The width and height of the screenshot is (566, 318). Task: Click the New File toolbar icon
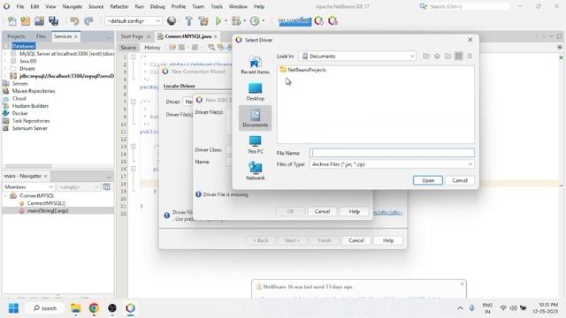11,21
